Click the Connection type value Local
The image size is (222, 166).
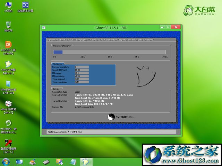77,92
